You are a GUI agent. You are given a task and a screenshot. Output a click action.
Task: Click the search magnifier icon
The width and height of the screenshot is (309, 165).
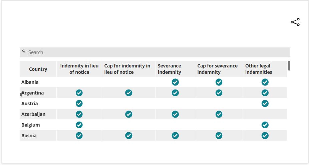coord(24,51)
